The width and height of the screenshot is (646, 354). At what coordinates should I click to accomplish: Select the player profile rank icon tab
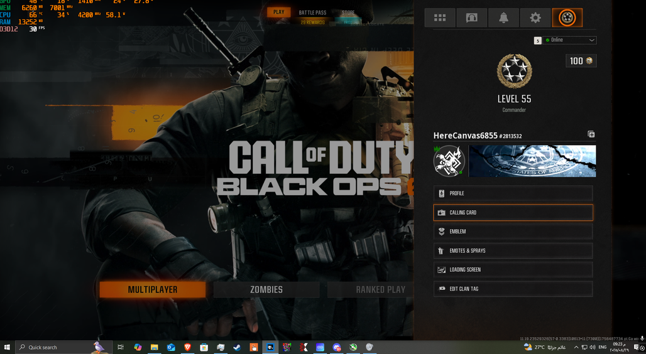point(567,18)
